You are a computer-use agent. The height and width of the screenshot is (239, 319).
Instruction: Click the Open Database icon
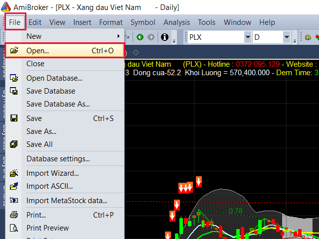pos(14,78)
